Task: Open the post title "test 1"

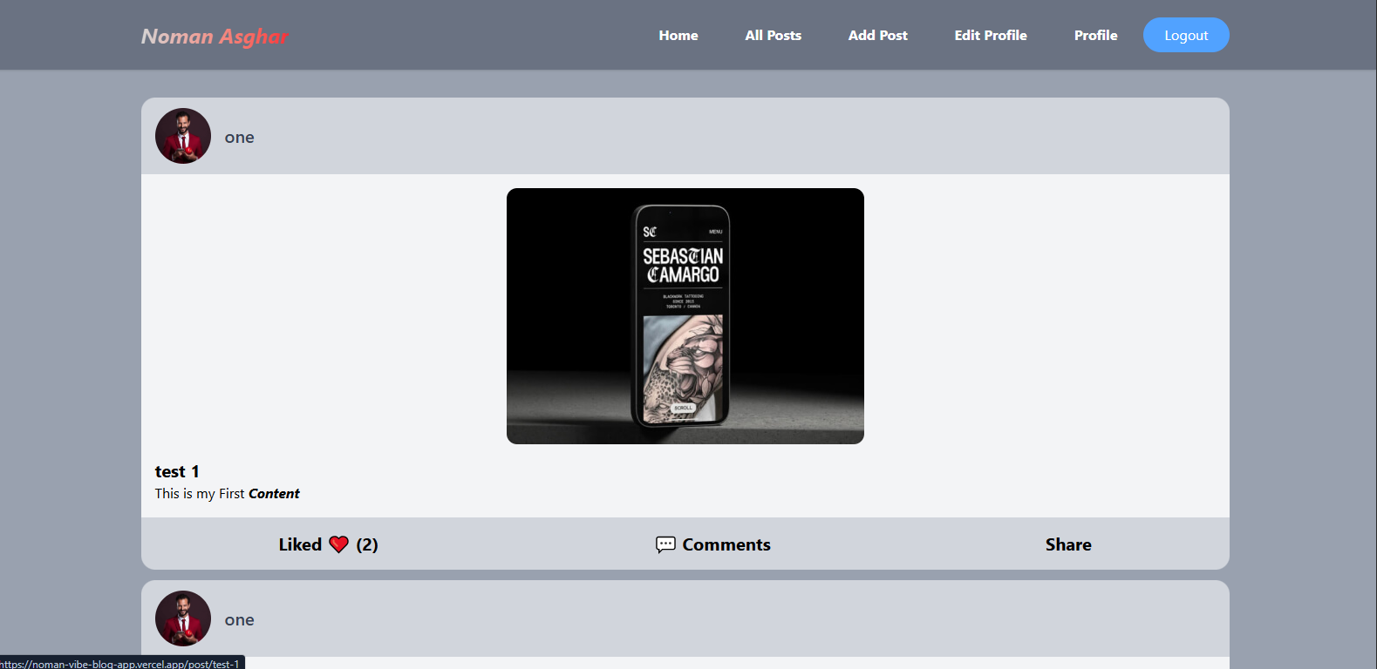Action: pyautogui.click(x=177, y=471)
